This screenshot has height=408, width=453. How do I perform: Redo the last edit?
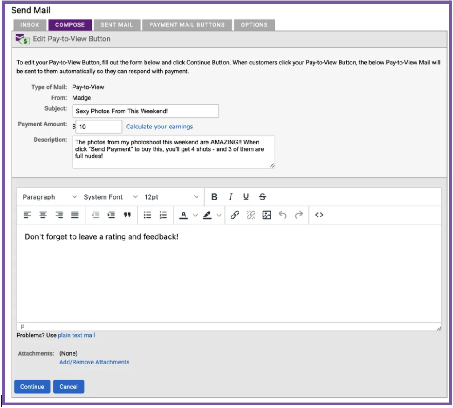coord(299,215)
